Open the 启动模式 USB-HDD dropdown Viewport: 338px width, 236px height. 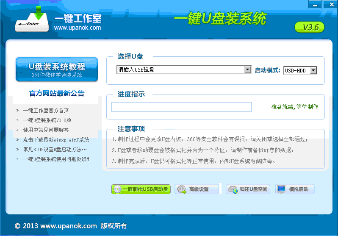click(x=313, y=70)
